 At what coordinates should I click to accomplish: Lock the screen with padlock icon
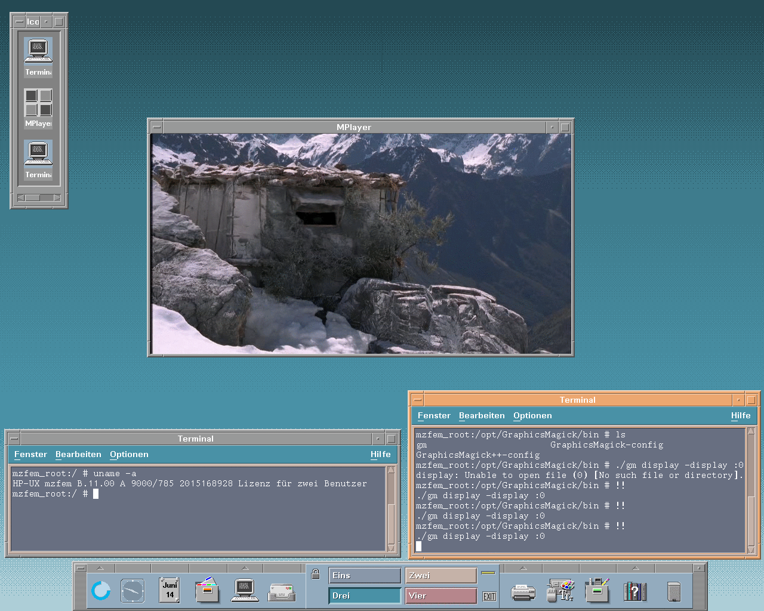click(x=316, y=575)
